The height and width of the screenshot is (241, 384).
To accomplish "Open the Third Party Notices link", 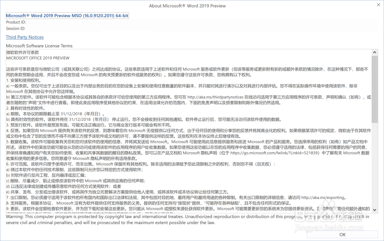I will coord(25,37).
